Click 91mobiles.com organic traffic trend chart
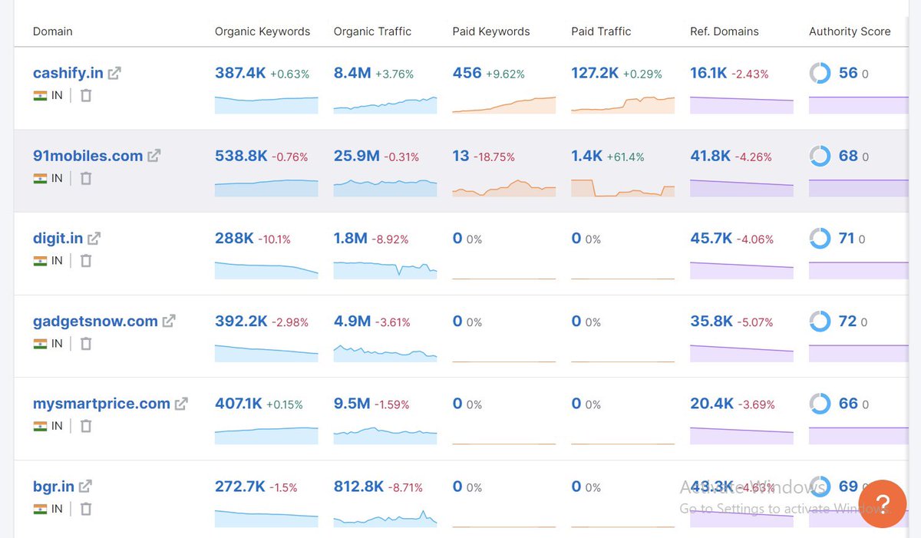921x538 pixels. pos(385,187)
